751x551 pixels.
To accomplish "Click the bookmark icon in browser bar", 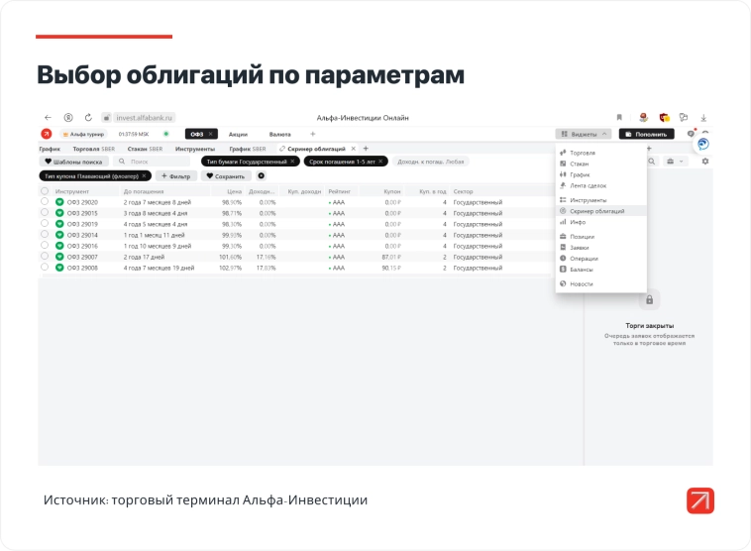I will pos(619,117).
